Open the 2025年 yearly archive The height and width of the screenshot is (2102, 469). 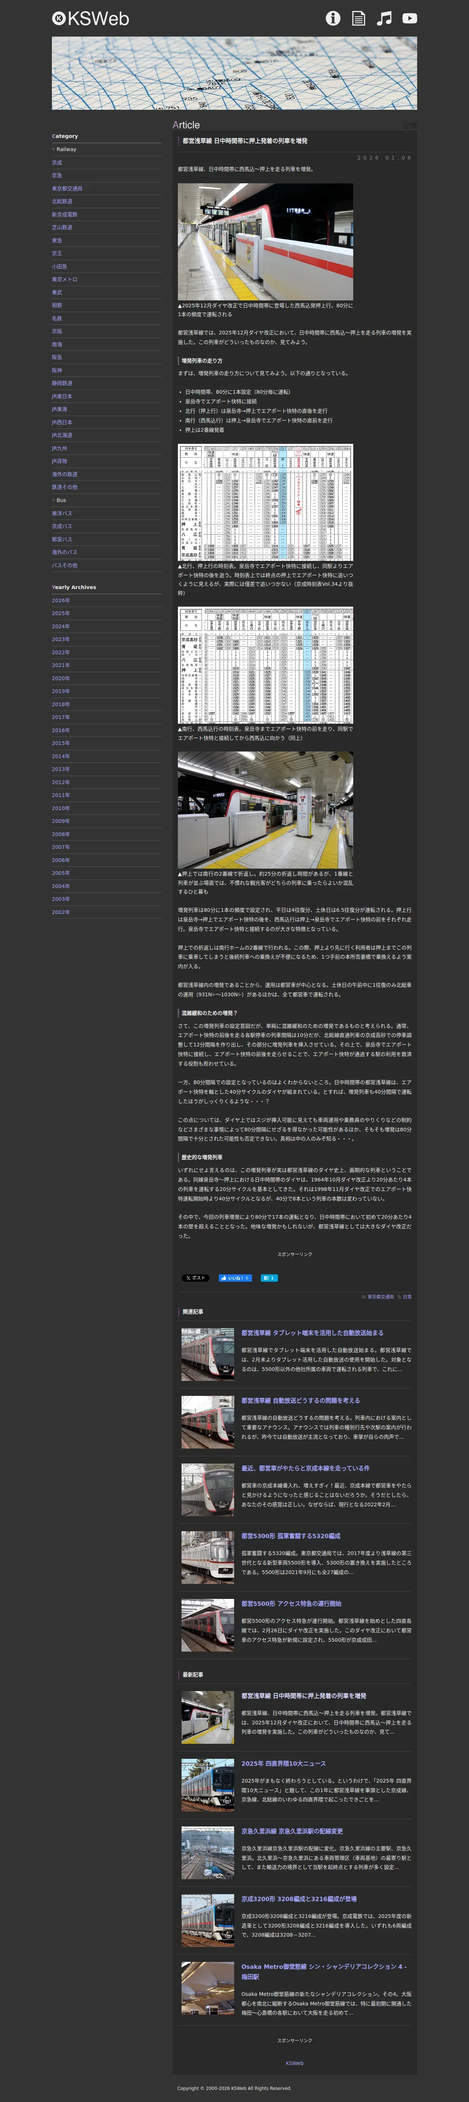(x=61, y=614)
